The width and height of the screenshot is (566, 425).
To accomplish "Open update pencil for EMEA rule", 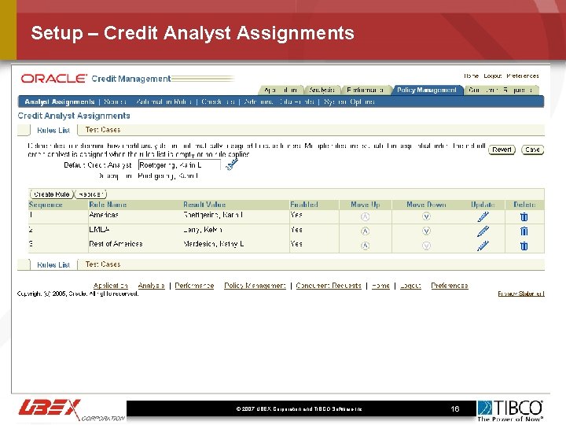I will pos(483,231).
